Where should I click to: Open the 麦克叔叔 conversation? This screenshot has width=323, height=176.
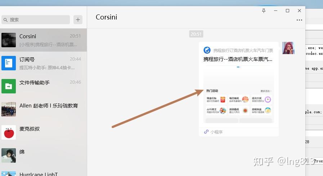pyautogui.click(x=44, y=132)
